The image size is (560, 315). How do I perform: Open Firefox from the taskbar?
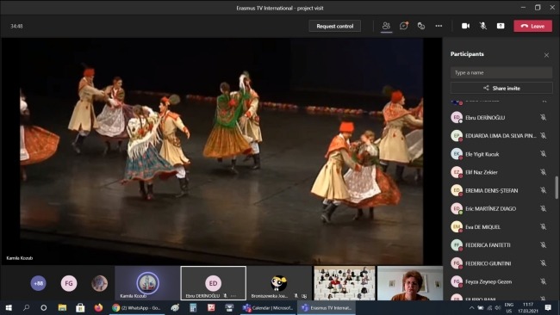pyautogui.click(x=98, y=307)
